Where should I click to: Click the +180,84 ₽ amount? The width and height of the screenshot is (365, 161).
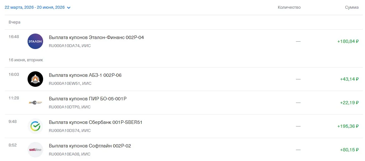point(348,42)
